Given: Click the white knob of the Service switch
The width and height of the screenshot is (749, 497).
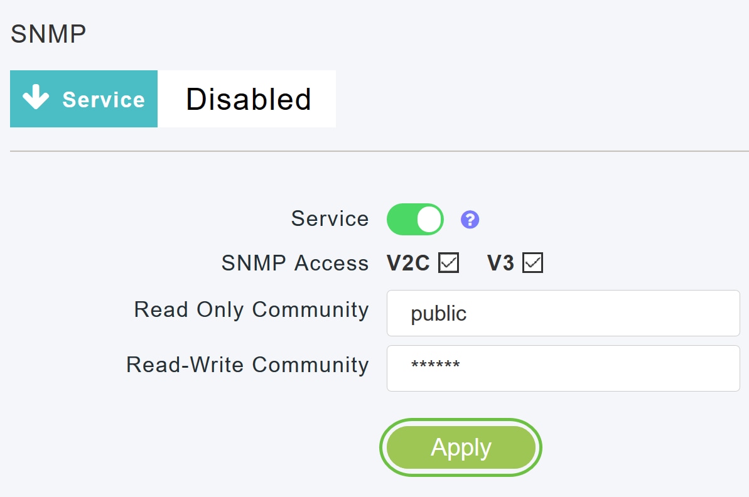Looking at the screenshot, I should click(429, 220).
